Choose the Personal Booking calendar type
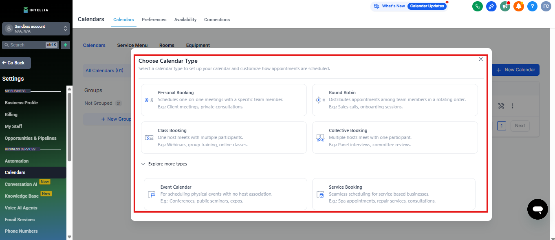 click(x=223, y=100)
